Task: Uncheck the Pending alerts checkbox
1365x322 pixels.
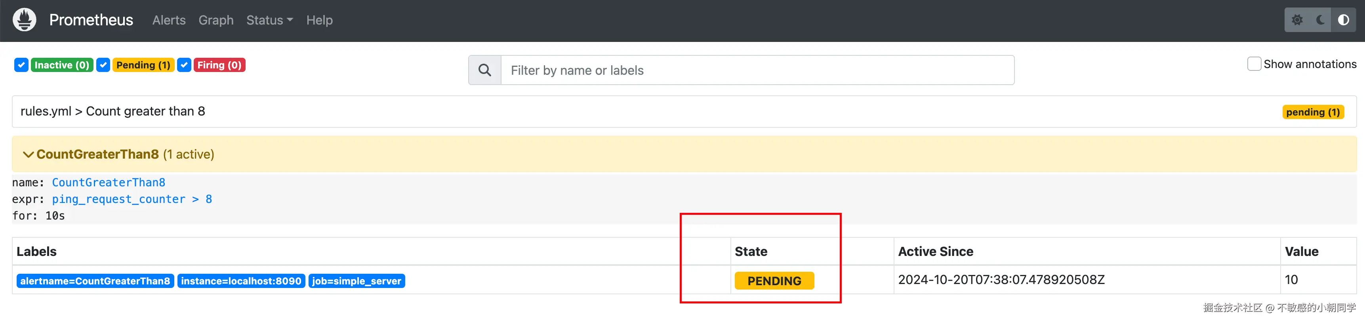Action: click(x=103, y=65)
